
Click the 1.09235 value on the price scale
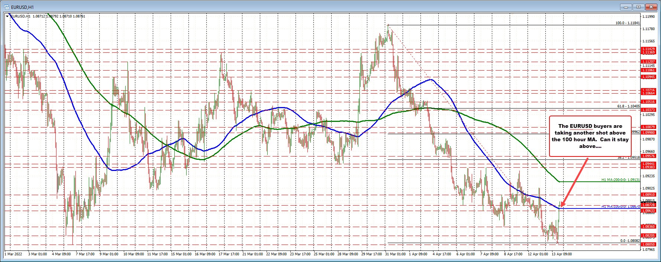point(649,176)
